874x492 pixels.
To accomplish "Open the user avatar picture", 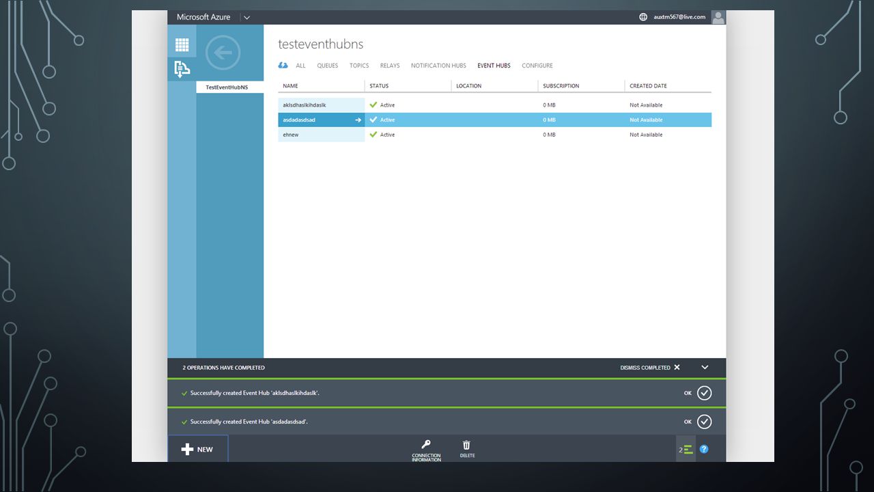I will point(718,17).
